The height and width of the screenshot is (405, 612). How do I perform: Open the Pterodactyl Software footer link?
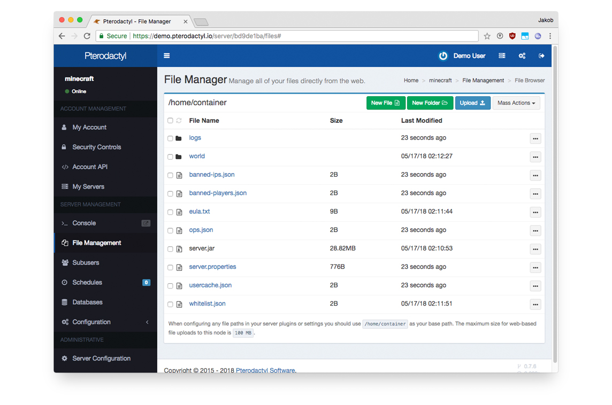tap(265, 370)
